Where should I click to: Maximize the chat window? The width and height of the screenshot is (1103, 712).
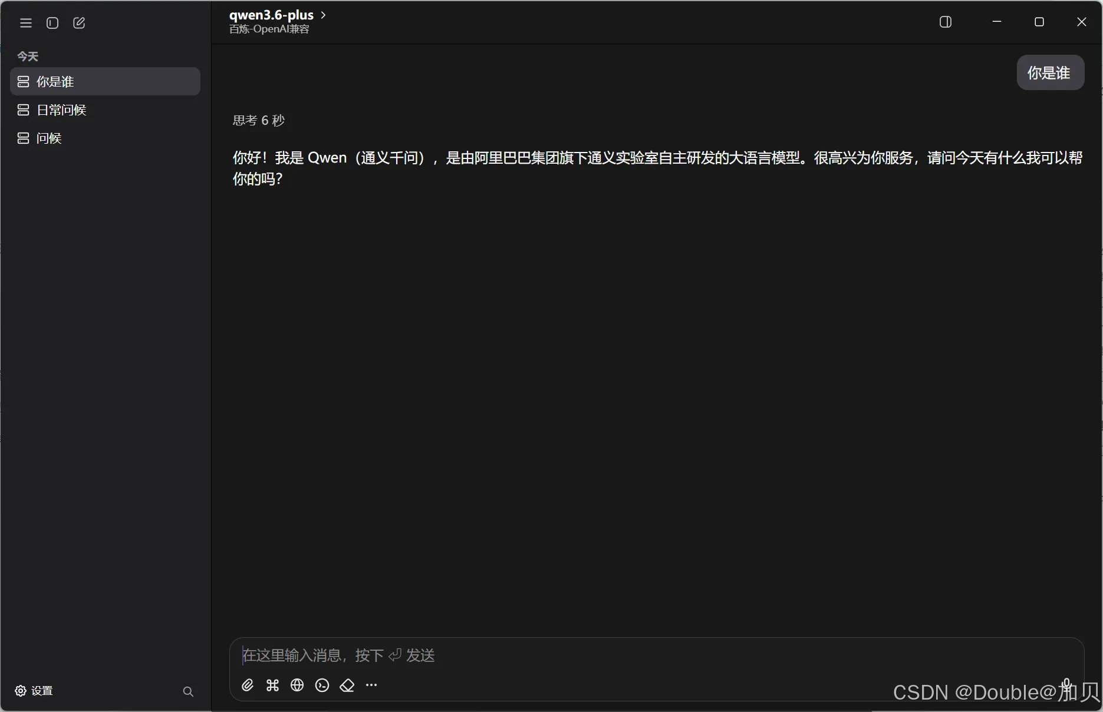click(1039, 22)
